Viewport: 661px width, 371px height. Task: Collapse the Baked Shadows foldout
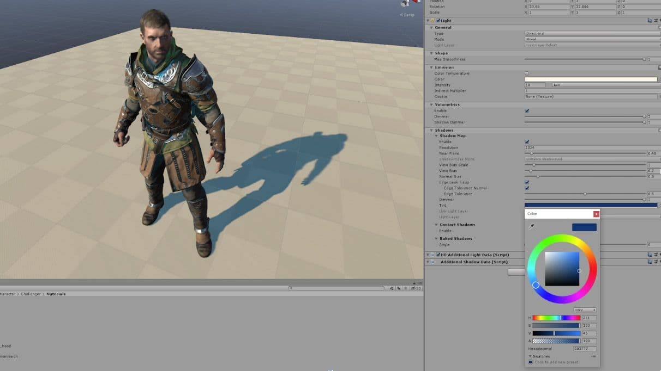pyautogui.click(x=436, y=238)
